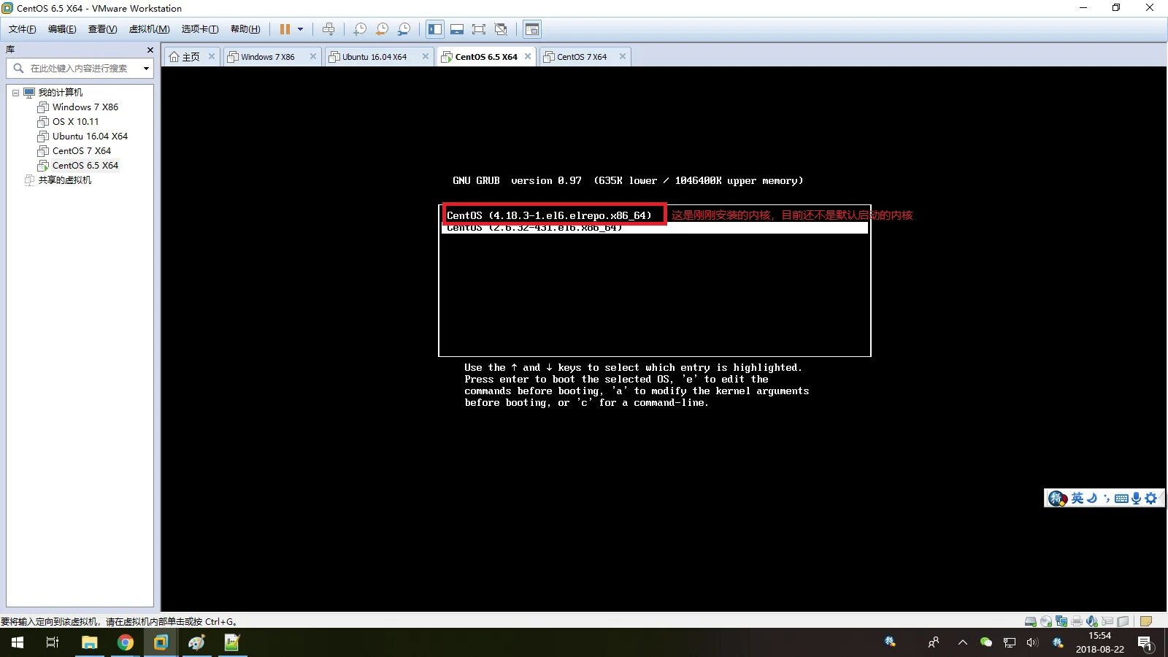
Task: Toggle the IME 英 language mode
Action: click(x=1077, y=498)
